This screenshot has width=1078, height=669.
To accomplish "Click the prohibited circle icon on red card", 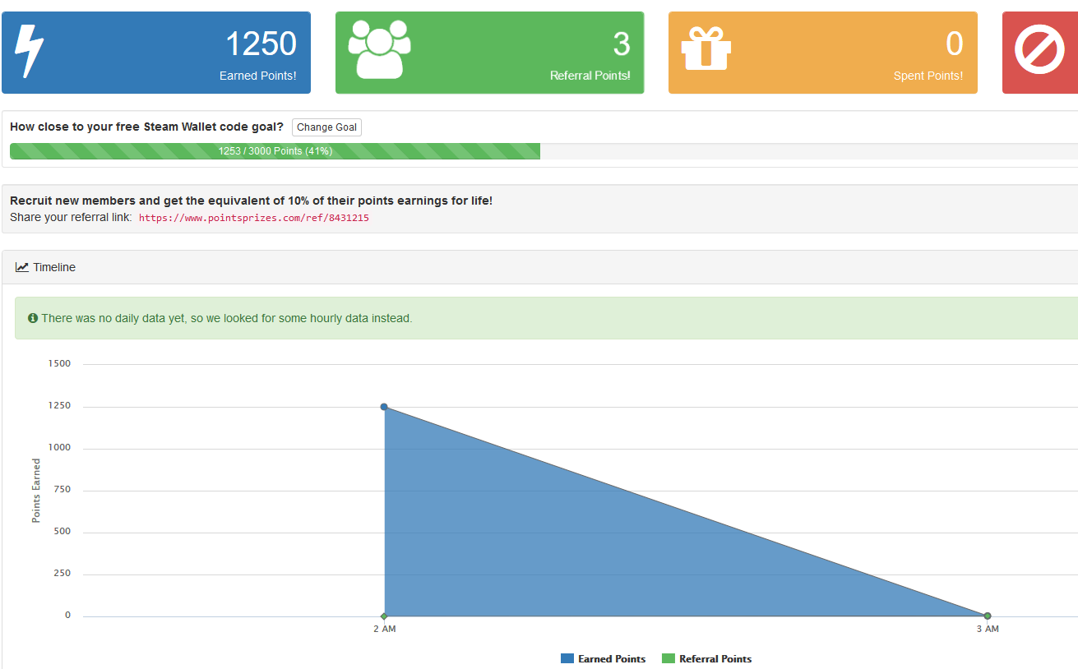I will click(x=1039, y=51).
